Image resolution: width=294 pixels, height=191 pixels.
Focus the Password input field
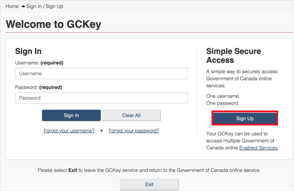pyautogui.click(x=101, y=98)
